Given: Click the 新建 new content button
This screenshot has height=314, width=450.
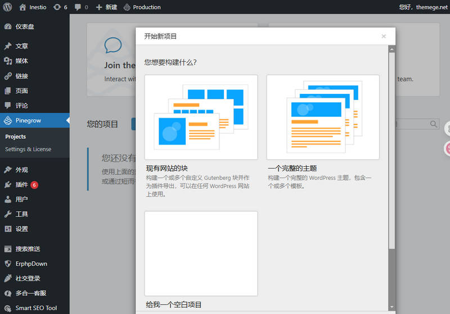Looking at the screenshot, I should pyautogui.click(x=106, y=7).
